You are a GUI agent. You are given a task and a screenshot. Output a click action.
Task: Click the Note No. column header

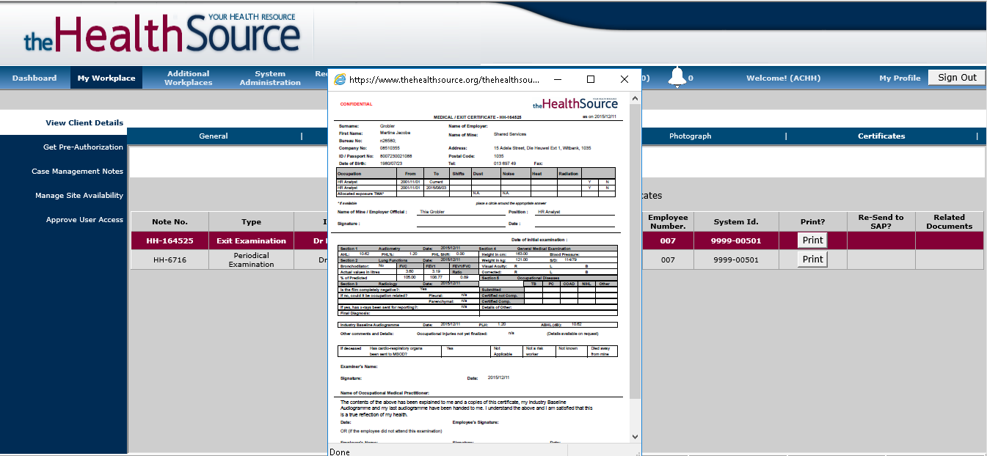tap(170, 221)
